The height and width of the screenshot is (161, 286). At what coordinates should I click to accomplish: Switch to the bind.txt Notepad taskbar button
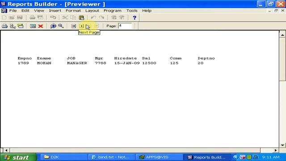tap(111, 157)
